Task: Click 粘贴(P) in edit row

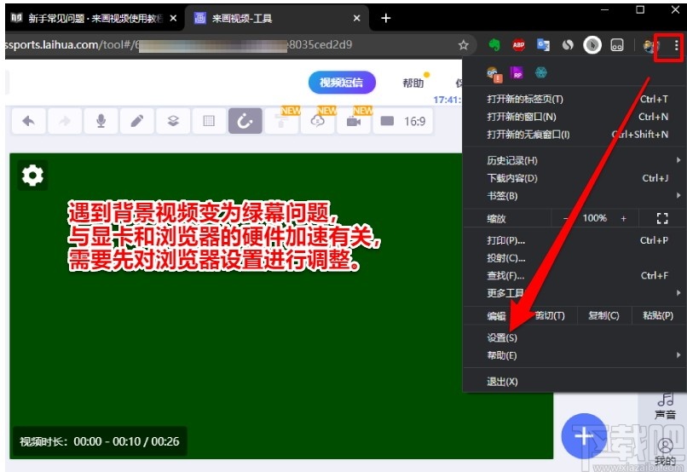Action: [658, 315]
